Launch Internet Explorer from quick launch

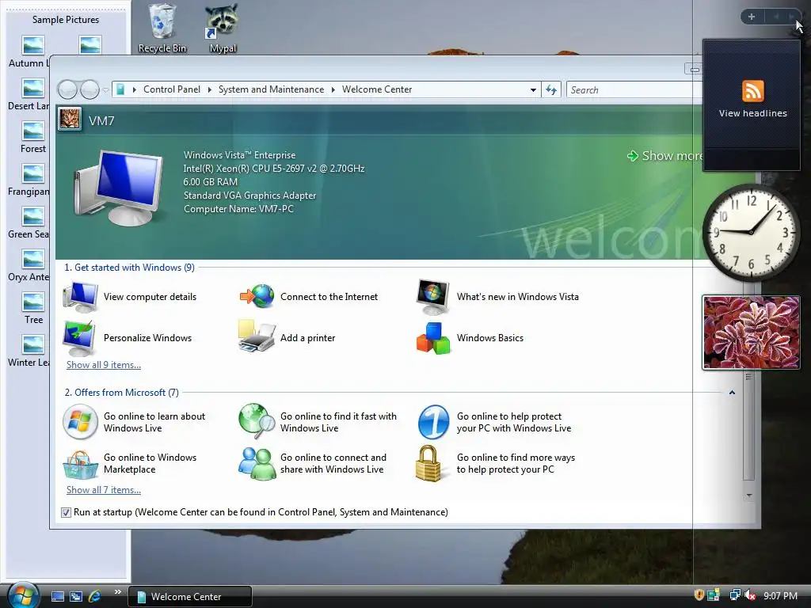click(x=95, y=596)
